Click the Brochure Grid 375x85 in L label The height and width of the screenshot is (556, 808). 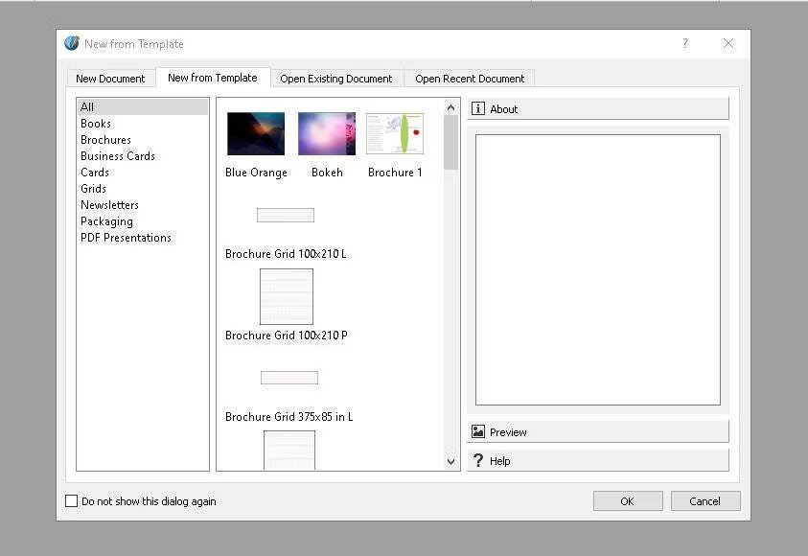pyautogui.click(x=289, y=417)
